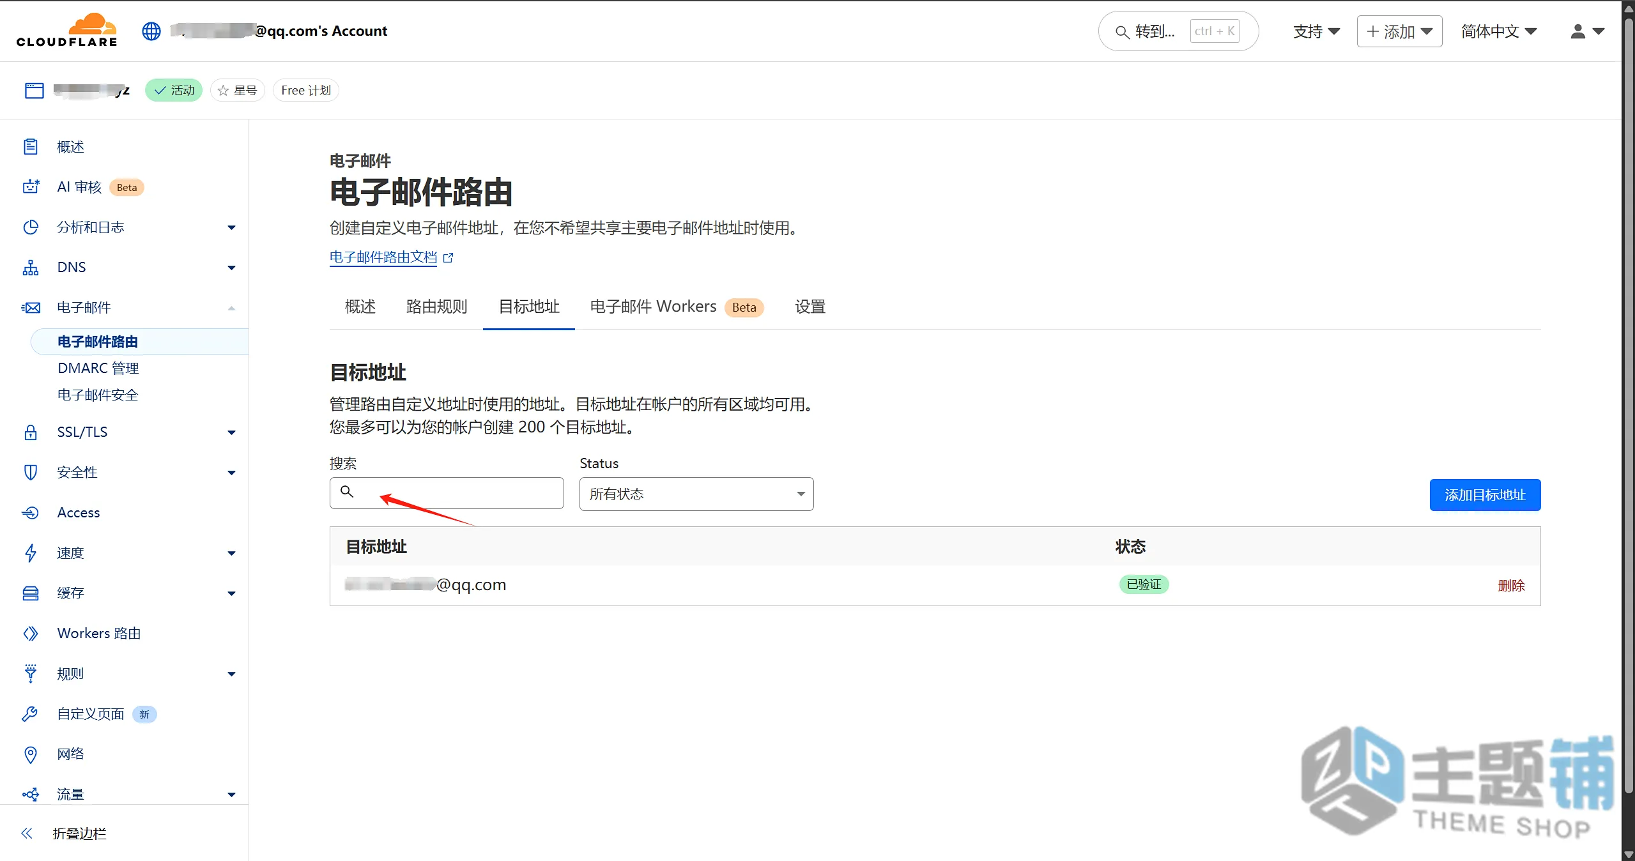Open the 设置 tab

pyautogui.click(x=810, y=307)
